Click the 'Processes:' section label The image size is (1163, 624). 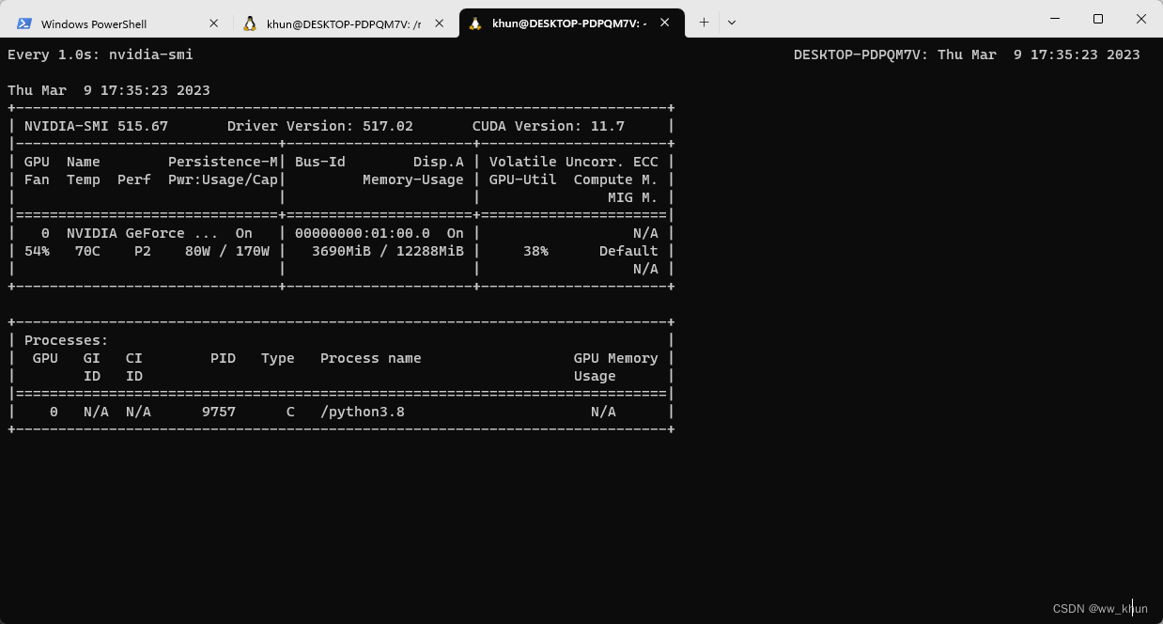67,340
